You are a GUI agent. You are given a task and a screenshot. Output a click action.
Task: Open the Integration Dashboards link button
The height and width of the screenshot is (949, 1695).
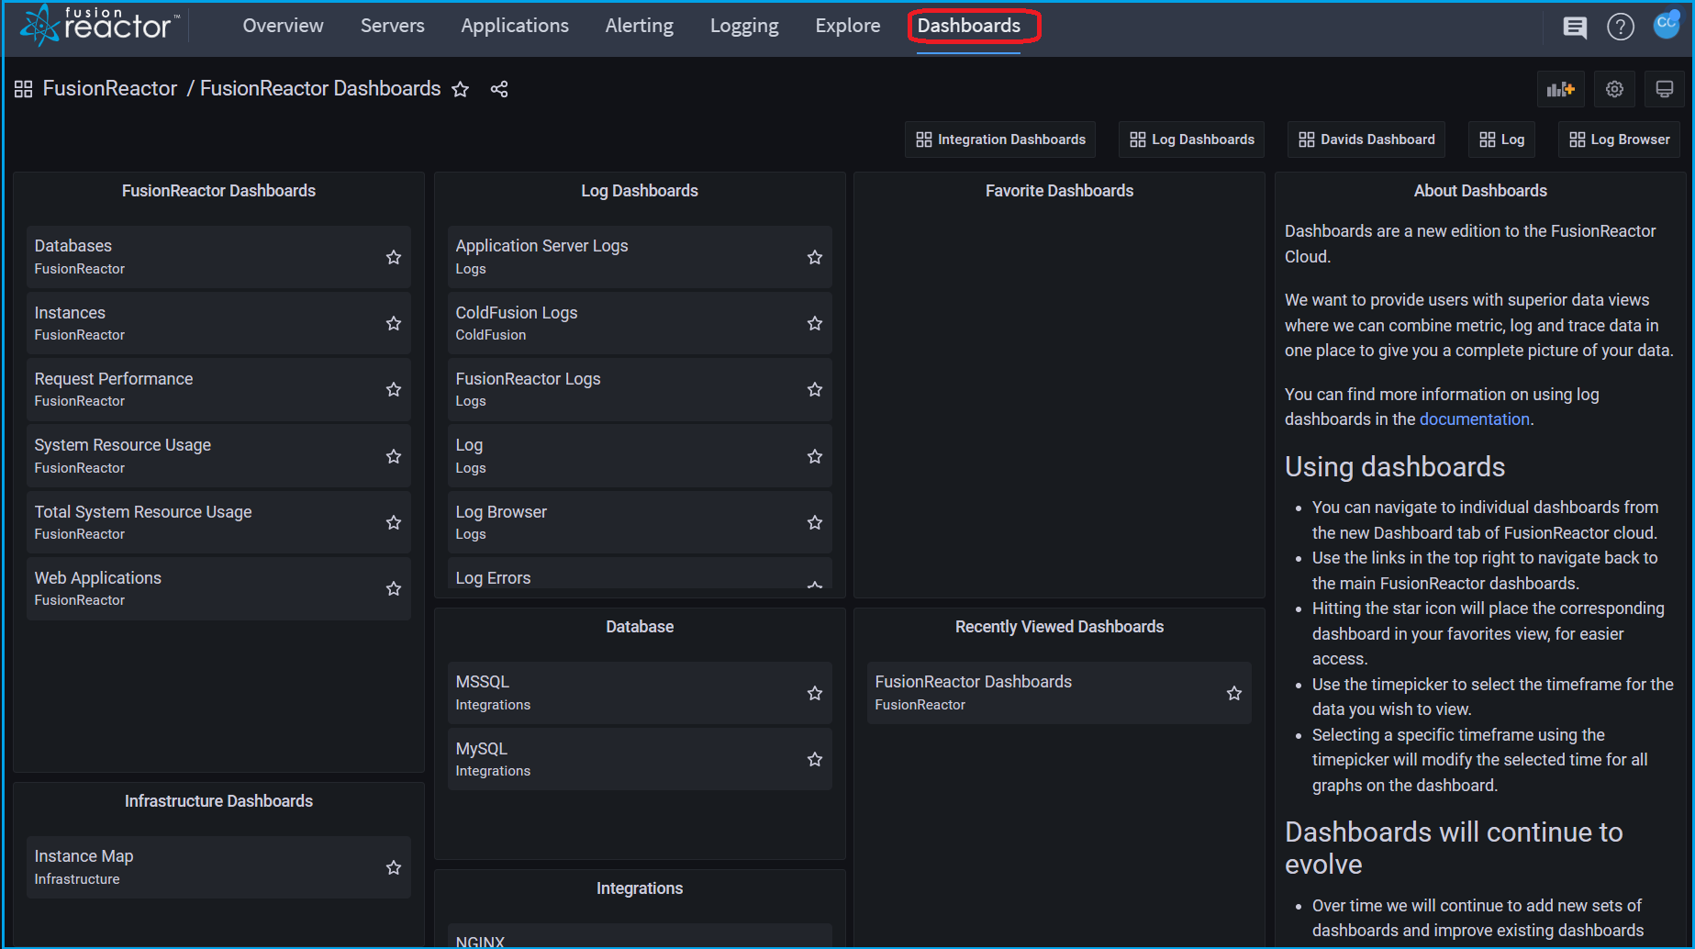point(1000,140)
